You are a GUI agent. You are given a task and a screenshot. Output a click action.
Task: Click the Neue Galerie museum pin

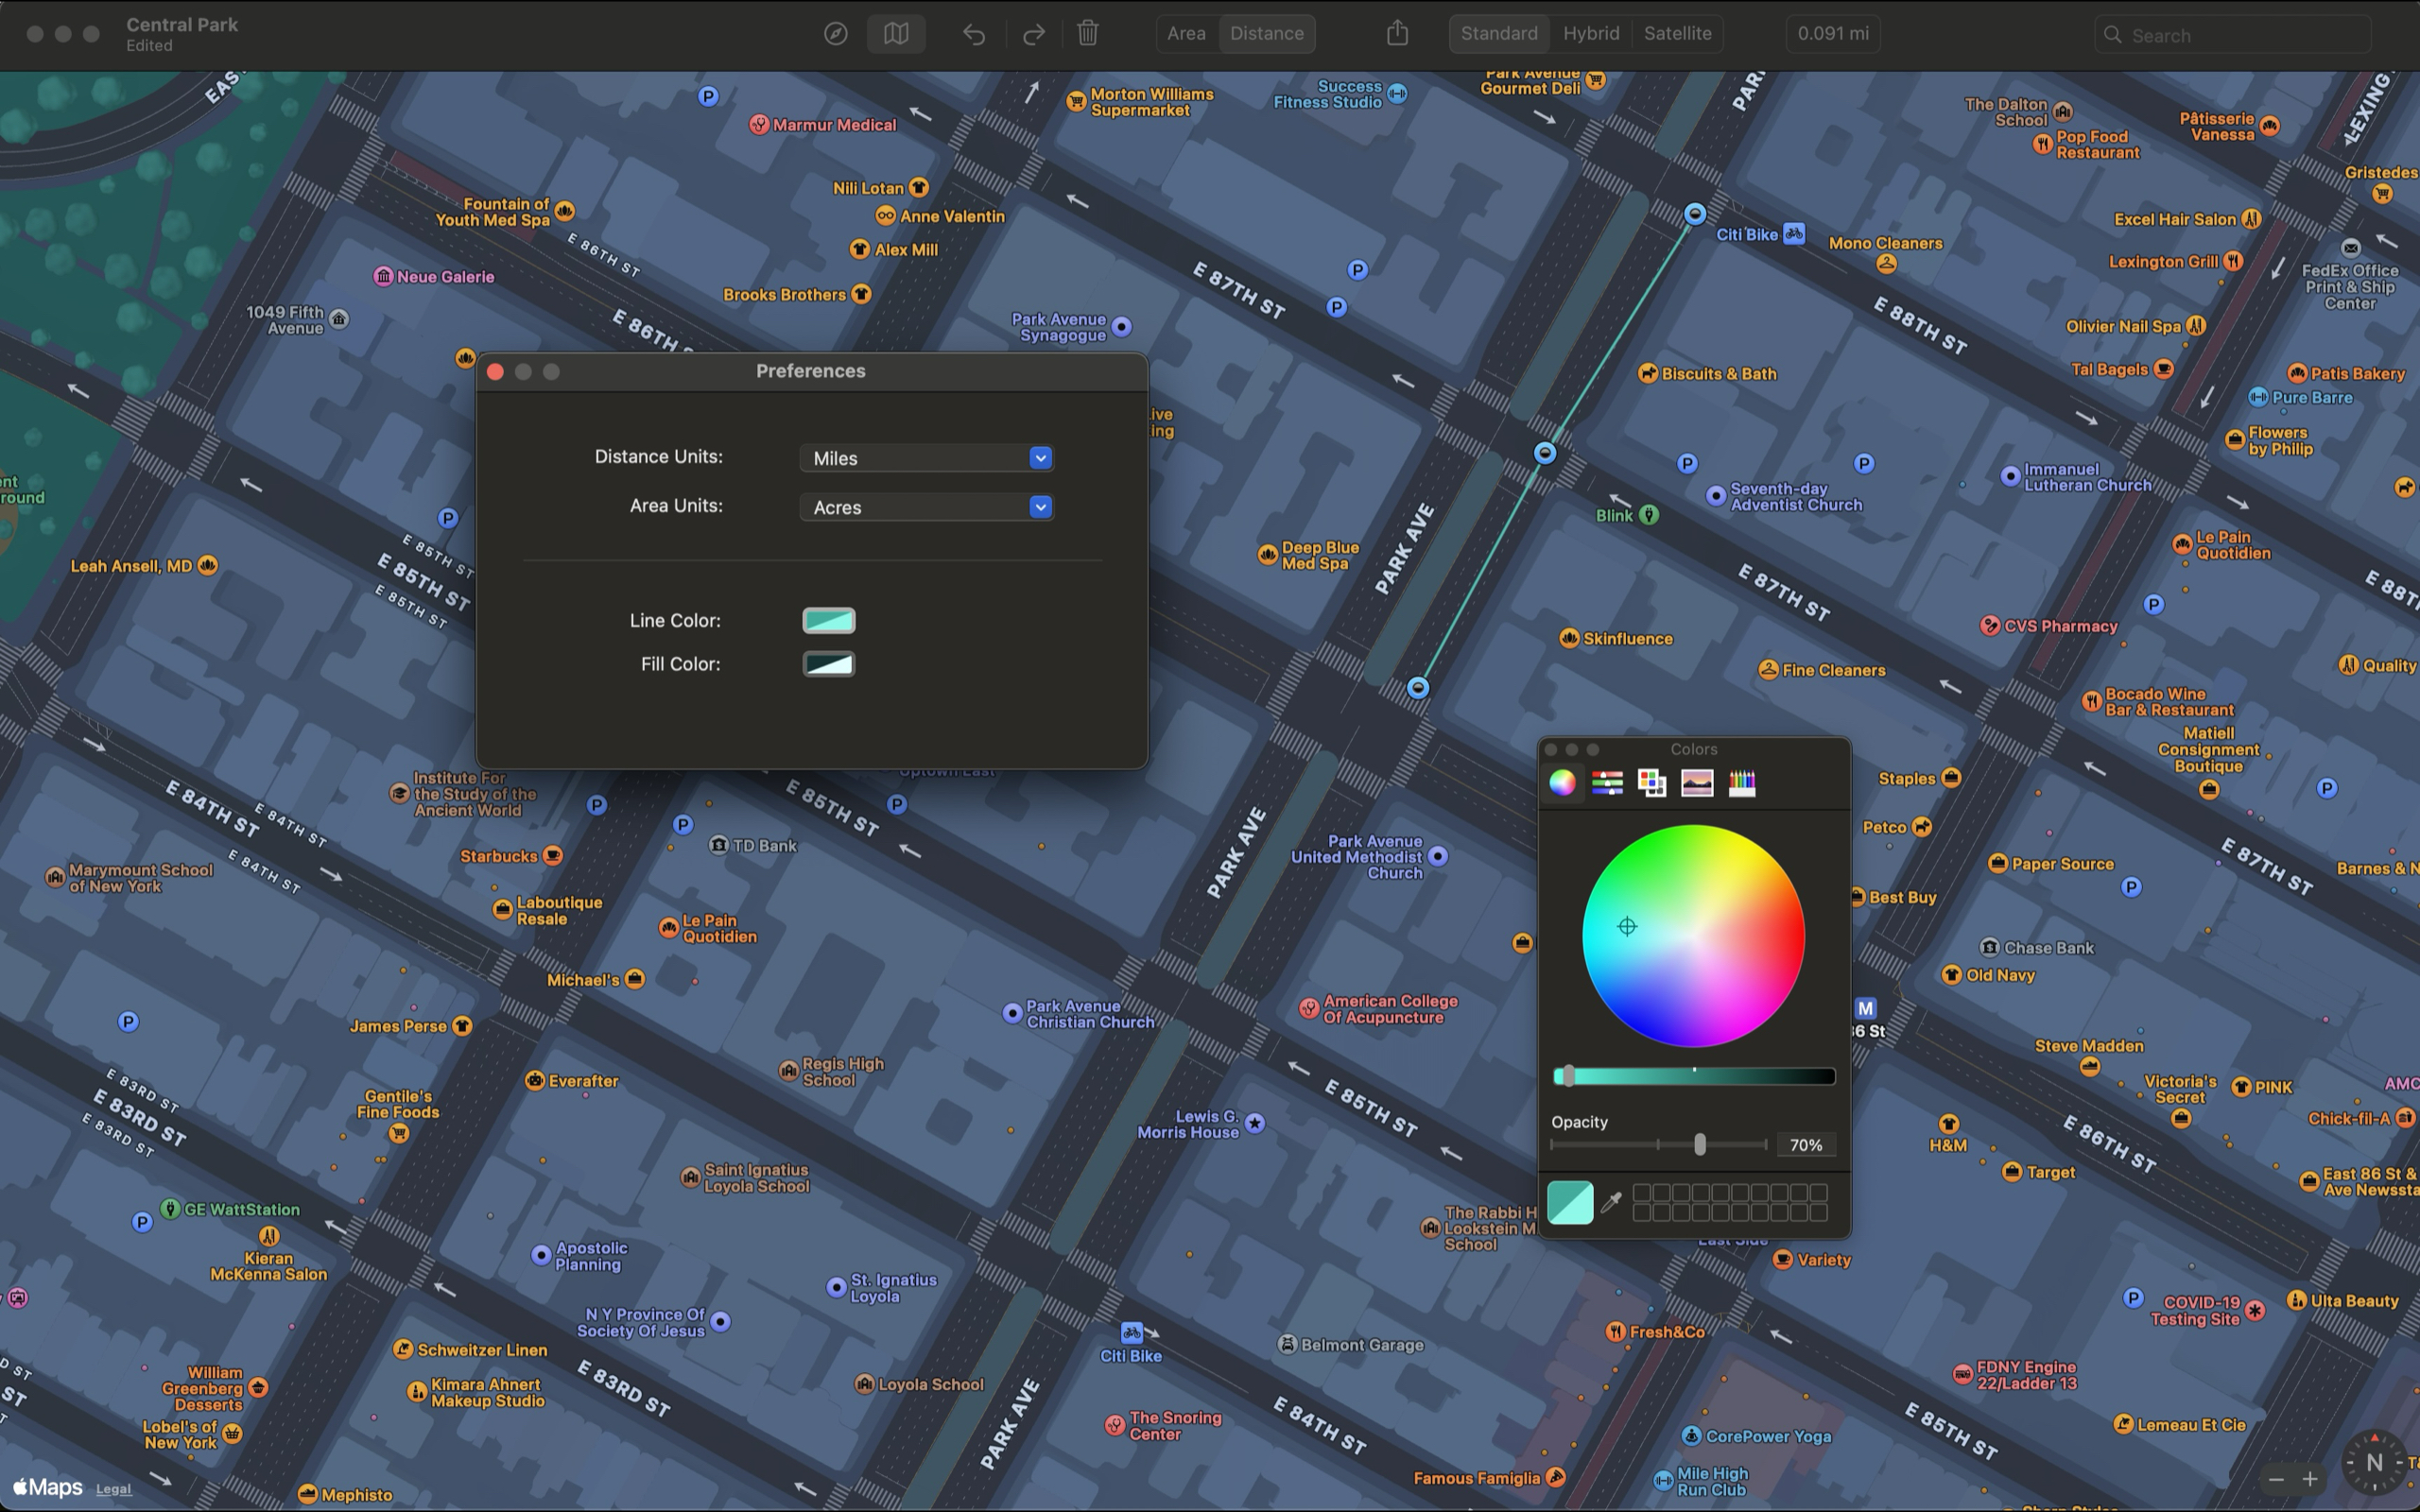(383, 277)
